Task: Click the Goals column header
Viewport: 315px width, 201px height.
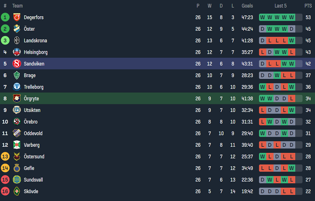Action: tap(247, 6)
